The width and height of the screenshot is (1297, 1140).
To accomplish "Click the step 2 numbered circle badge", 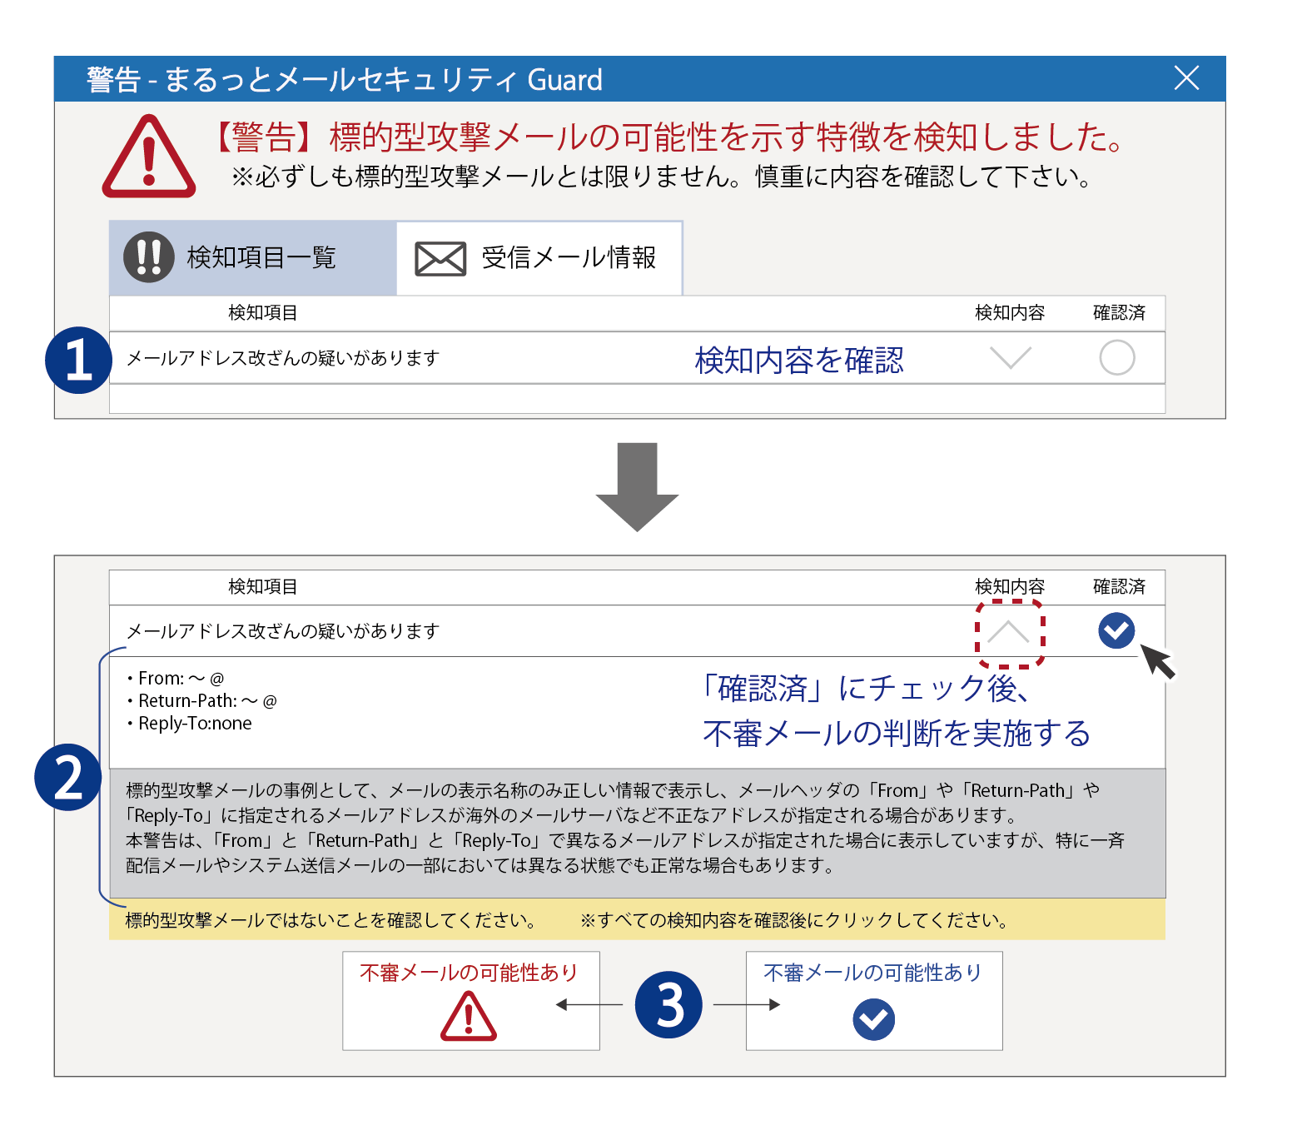I will coord(67,778).
